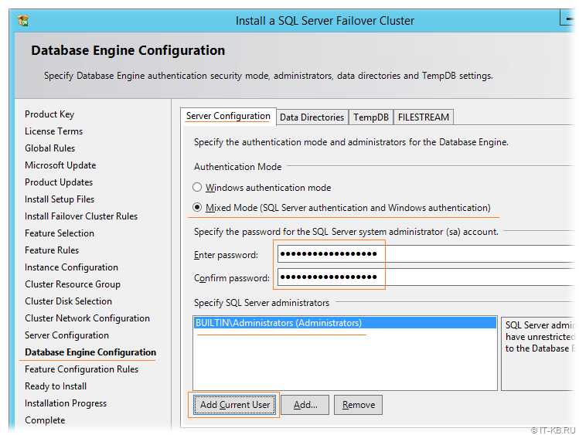Select Windows authentication mode radio button
579x435 pixels.
point(197,188)
